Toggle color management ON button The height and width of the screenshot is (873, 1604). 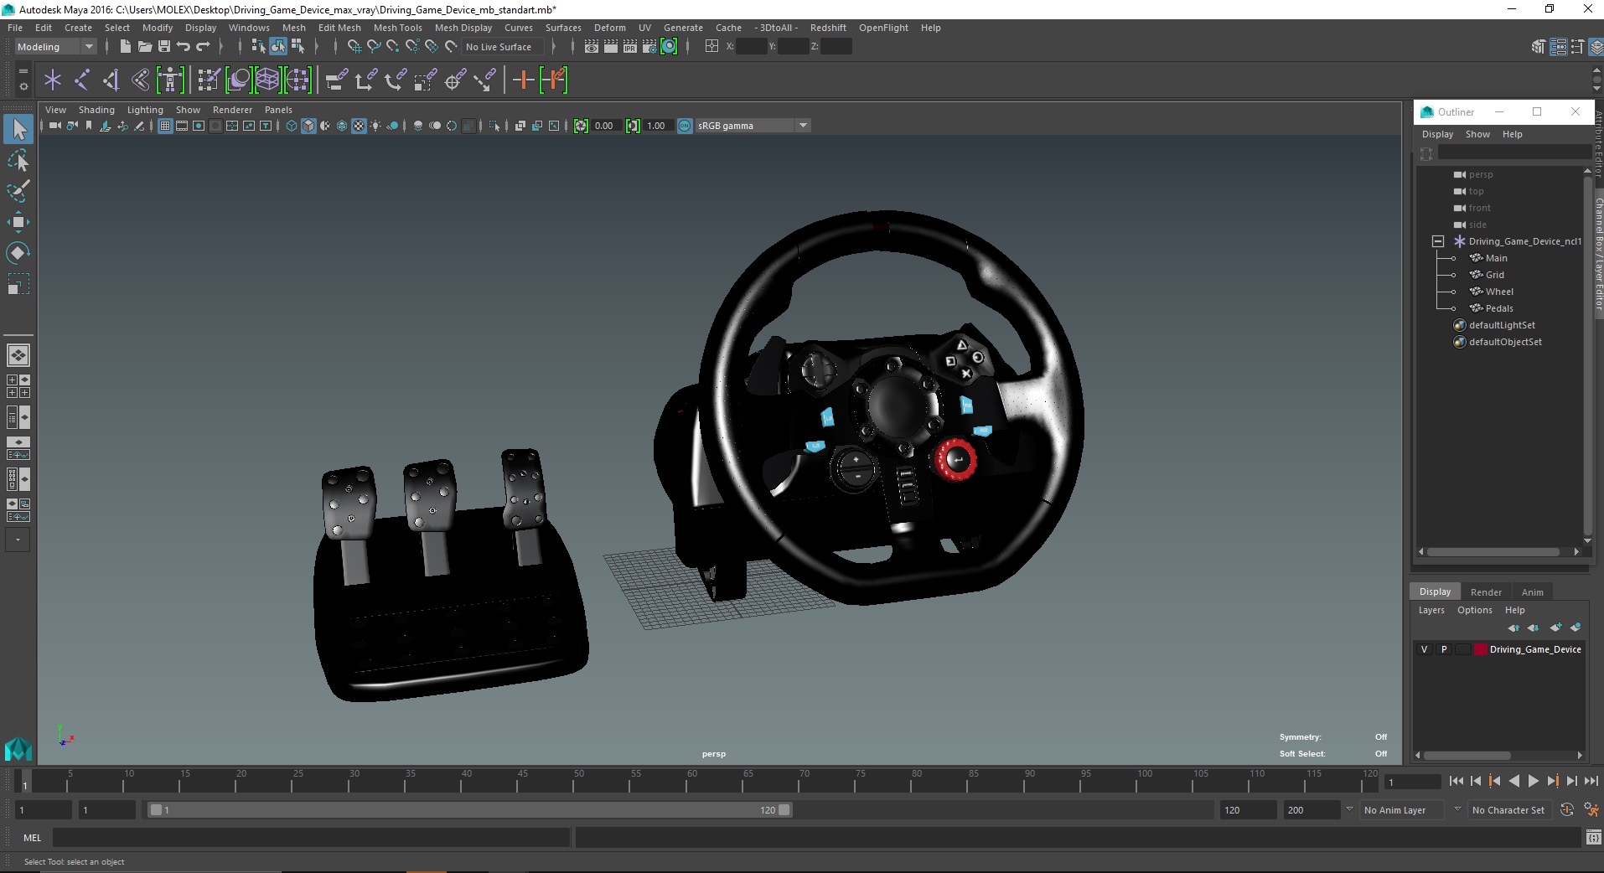[685, 126]
